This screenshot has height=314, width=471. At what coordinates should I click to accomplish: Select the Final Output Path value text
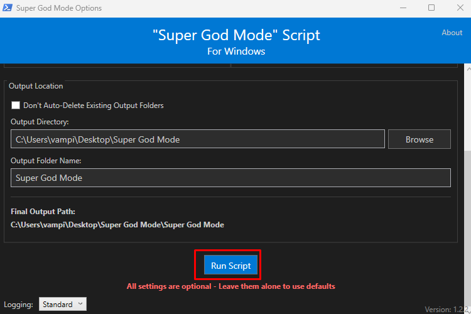coord(117,225)
